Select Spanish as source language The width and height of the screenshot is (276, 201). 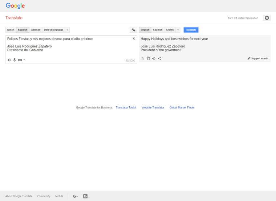tap(23, 30)
